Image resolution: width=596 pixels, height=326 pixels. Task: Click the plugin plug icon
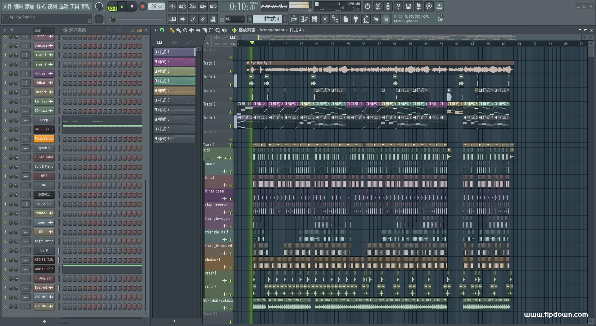pyautogui.click(x=356, y=19)
